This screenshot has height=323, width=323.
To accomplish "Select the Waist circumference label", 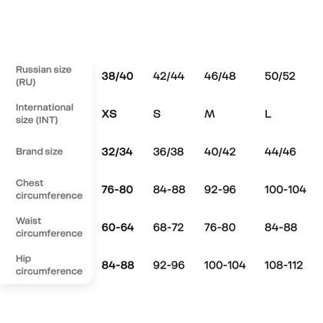I will [49, 227].
